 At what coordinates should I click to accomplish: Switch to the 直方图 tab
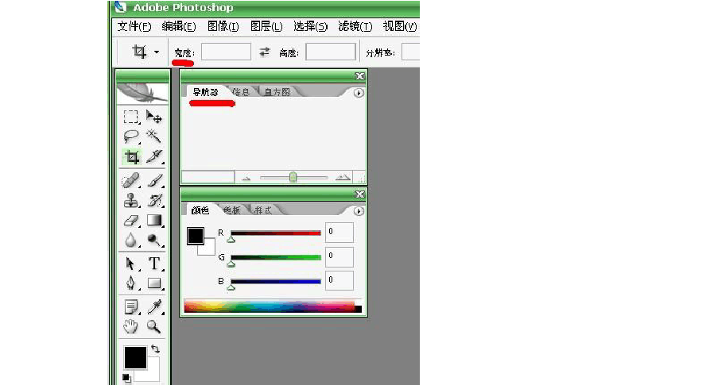[277, 92]
